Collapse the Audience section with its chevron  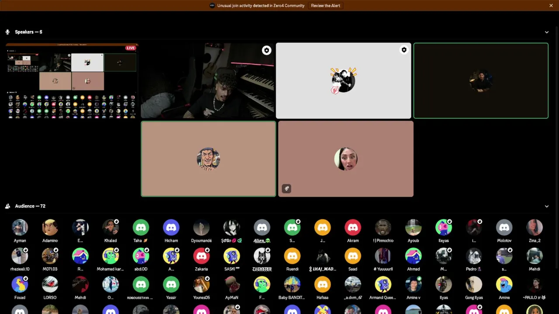547,206
